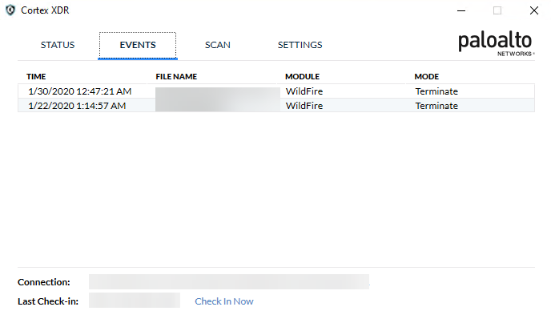Select the 1/30/2020 12:47:21 AM event
The image size is (551, 315).
276,91
